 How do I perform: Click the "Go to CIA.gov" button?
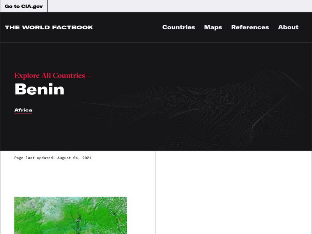23,6
